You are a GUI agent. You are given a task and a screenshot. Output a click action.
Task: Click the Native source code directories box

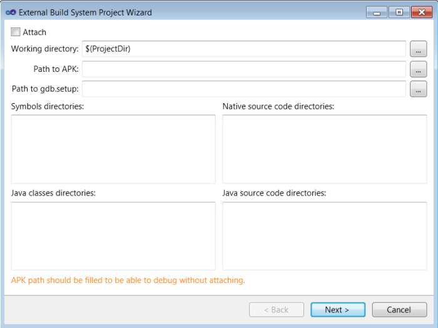[x=325, y=149]
